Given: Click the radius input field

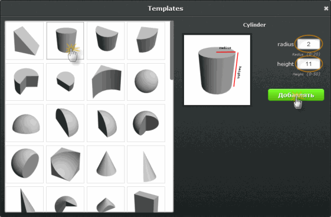Looking at the screenshot, I should pyautogui.click(x=309, y=44).
